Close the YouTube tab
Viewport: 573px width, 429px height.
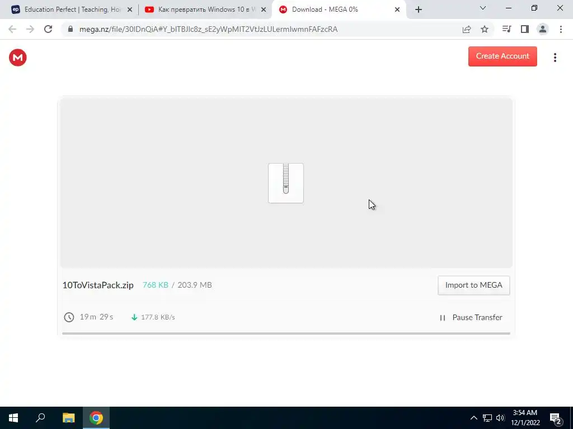264,10
